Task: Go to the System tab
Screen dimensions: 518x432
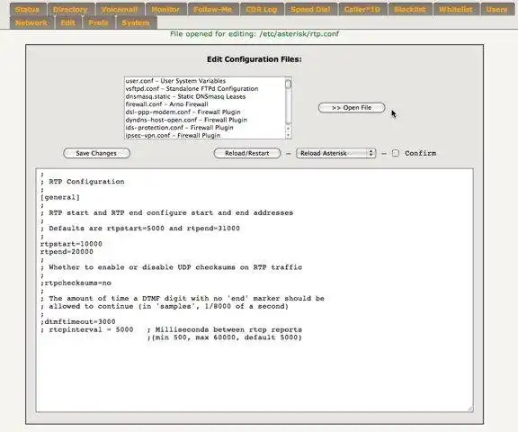Action: 136,22
